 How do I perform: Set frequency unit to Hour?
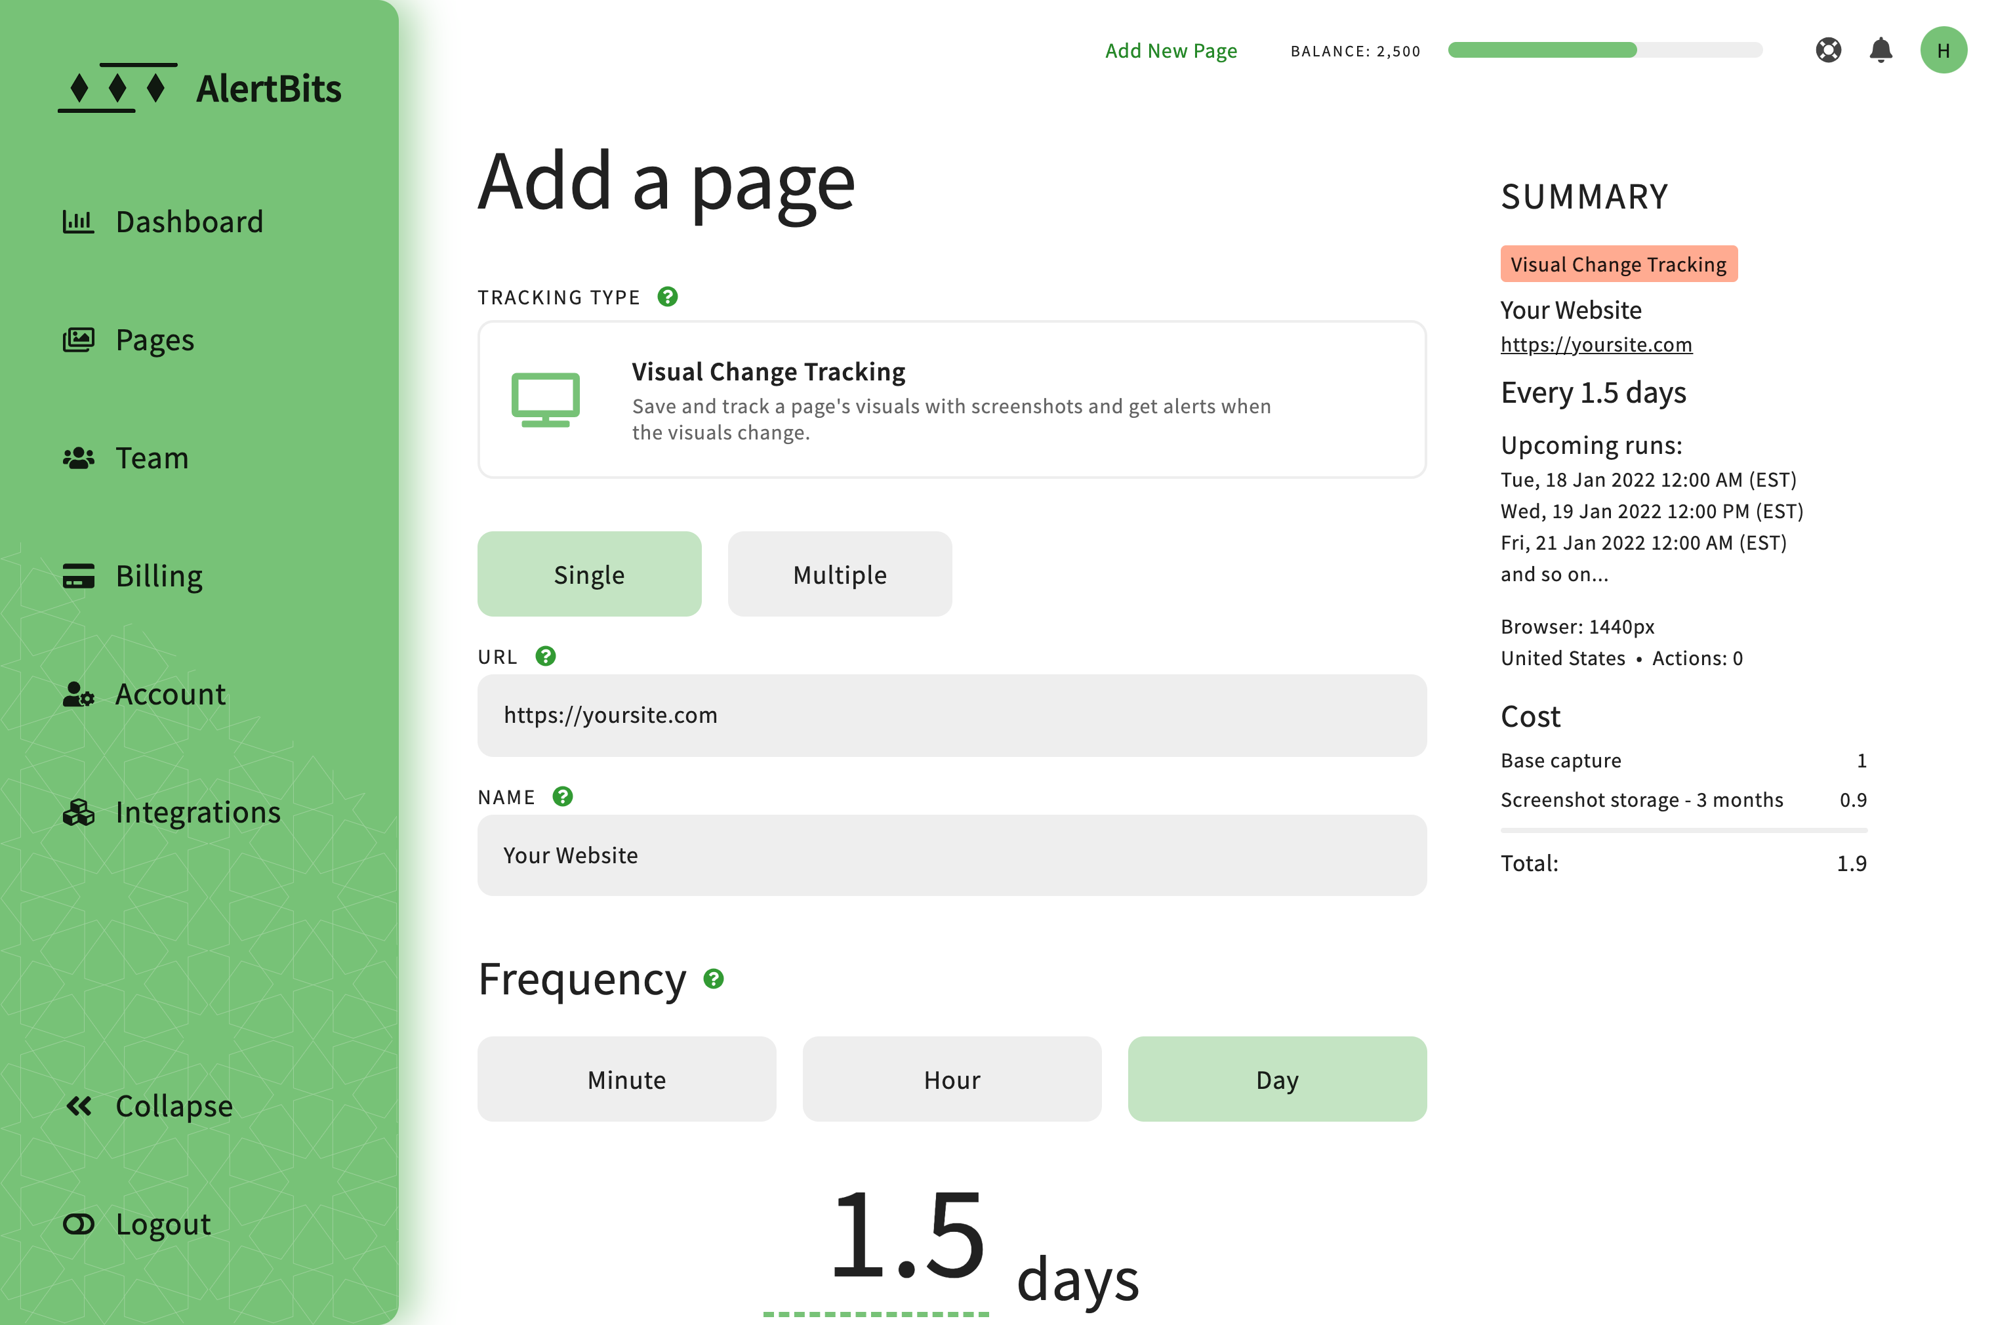click(951, 1080)
